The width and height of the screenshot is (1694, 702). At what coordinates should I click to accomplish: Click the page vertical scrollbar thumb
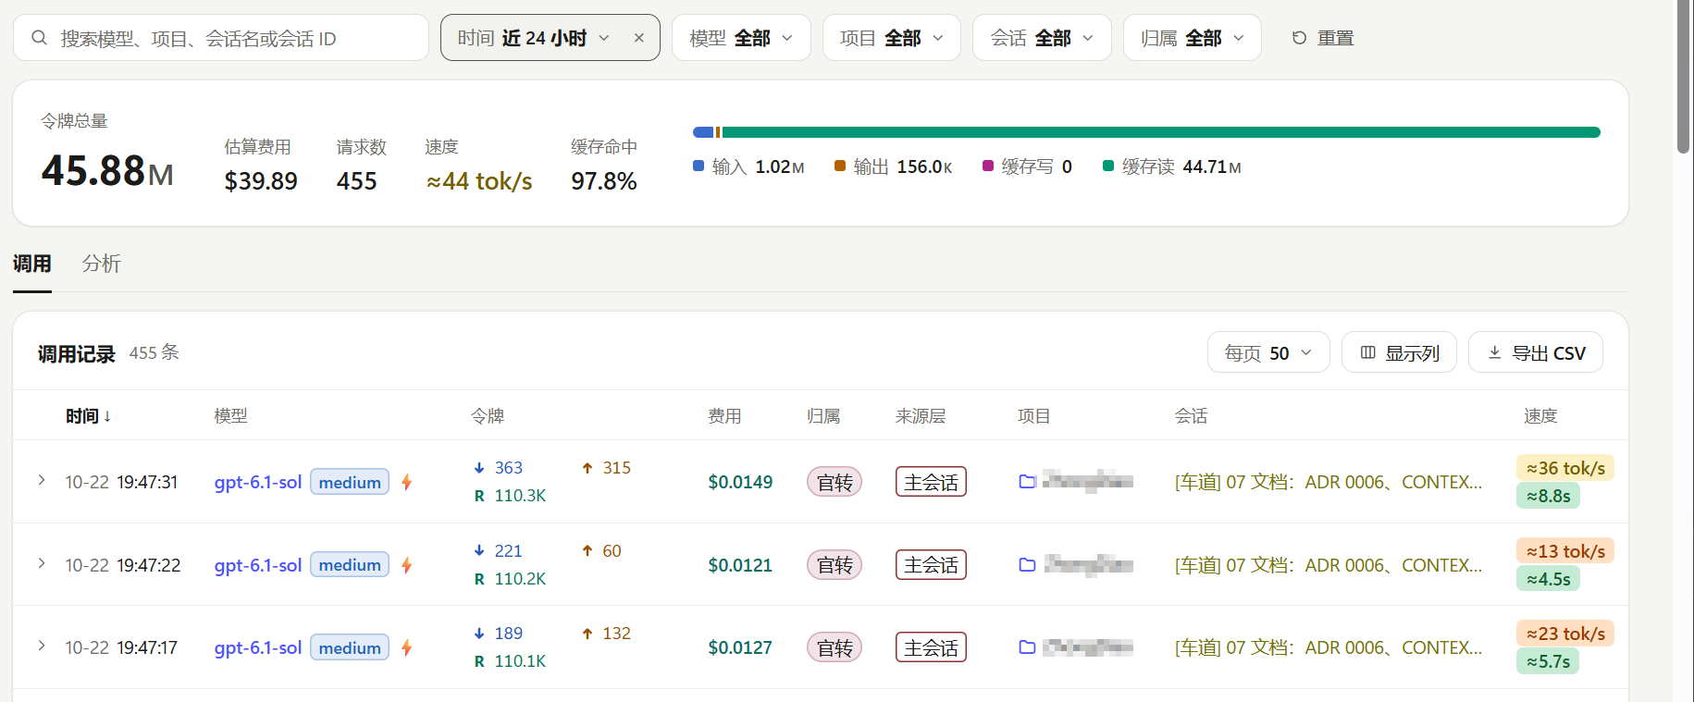(x=1684, y=76)
